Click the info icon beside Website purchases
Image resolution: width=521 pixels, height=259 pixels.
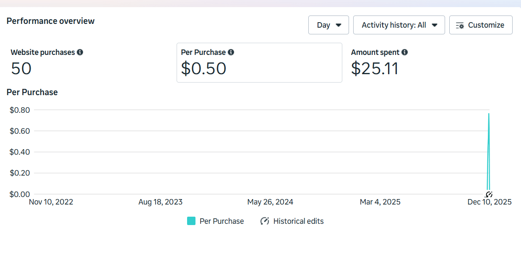(x=80, y=52)
